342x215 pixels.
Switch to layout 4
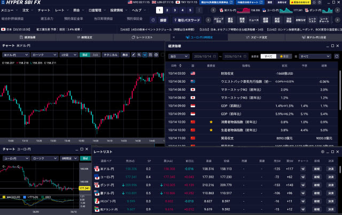[182, 10]
